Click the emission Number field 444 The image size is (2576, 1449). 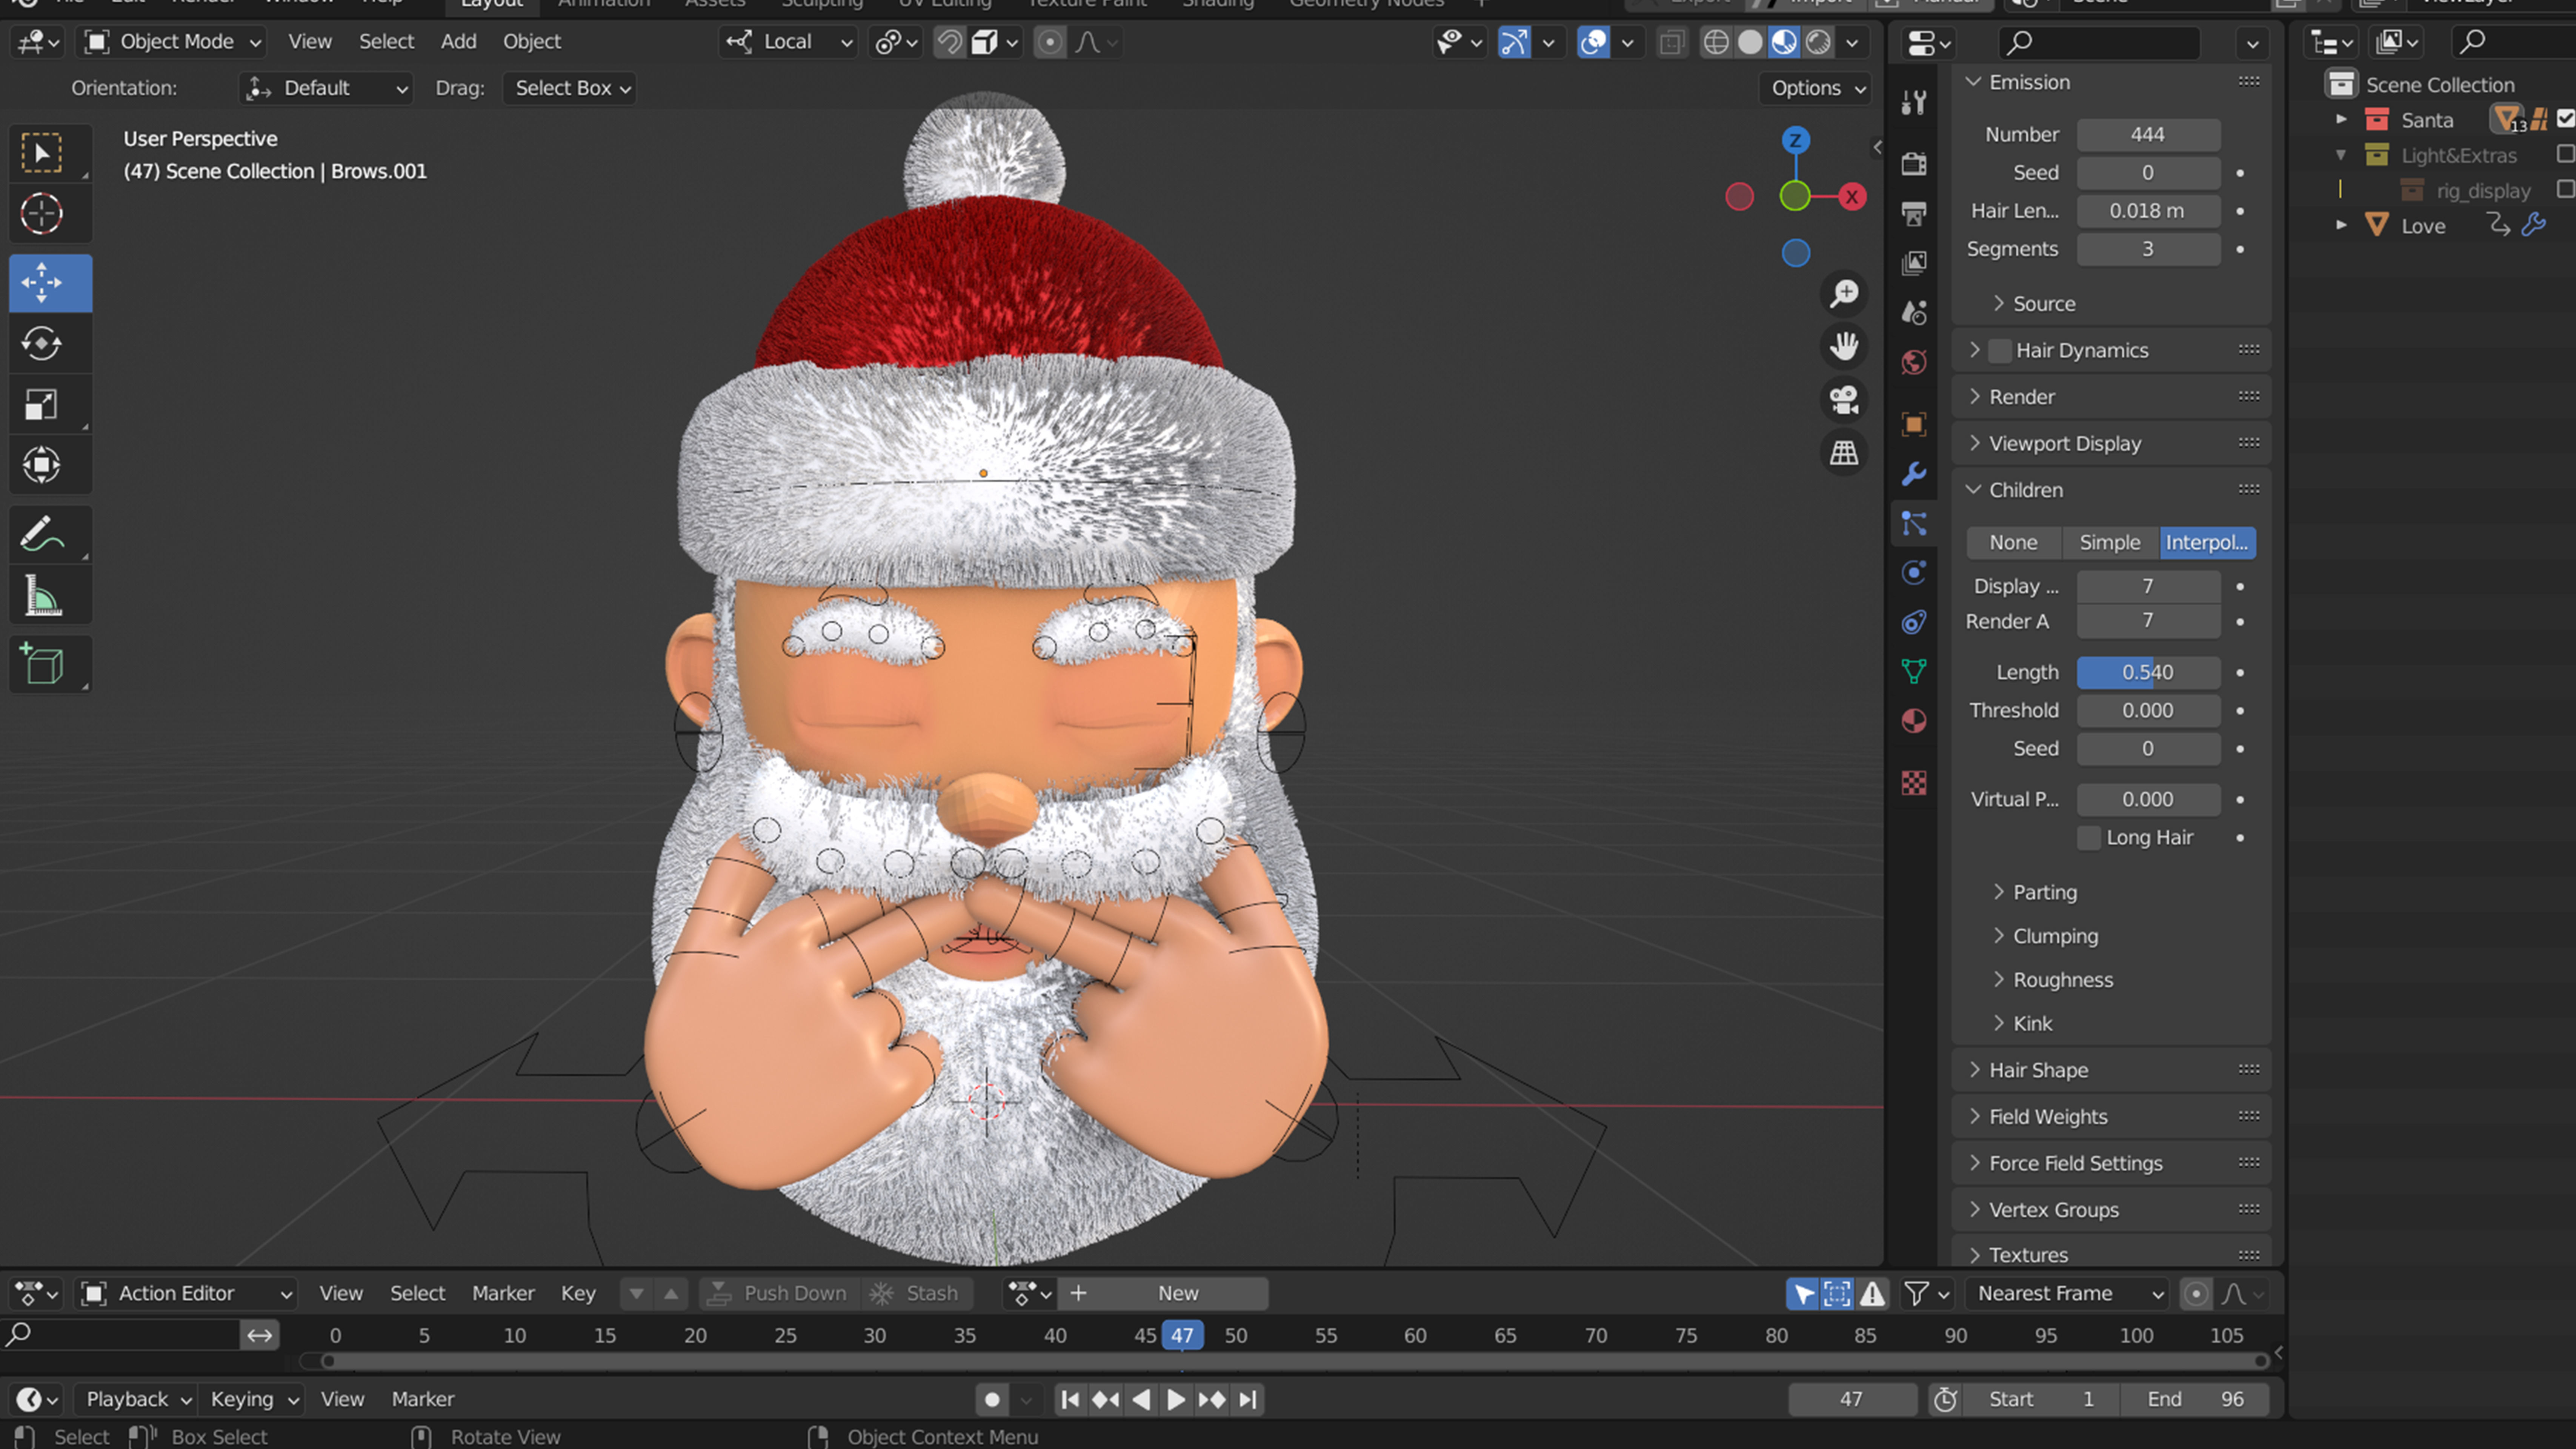[x=2148, y=135]
